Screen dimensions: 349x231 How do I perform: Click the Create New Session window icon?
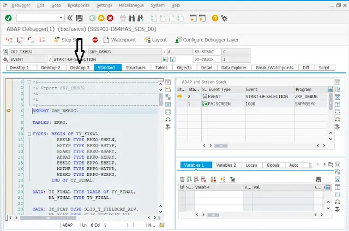coord(193,18)
